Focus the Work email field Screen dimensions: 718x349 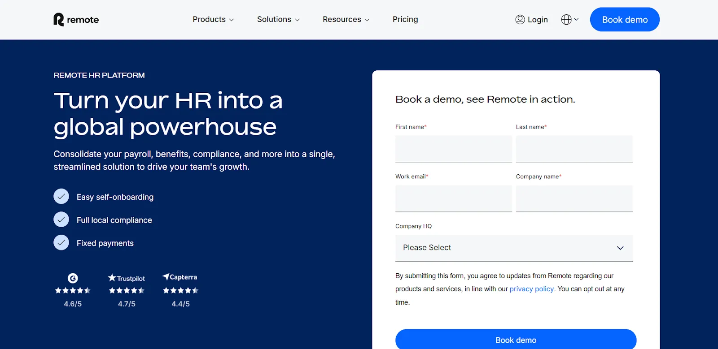(x=453, y=198)
